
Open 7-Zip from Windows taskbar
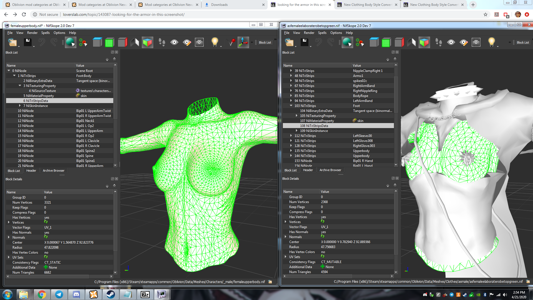click(x=145, y=294)
